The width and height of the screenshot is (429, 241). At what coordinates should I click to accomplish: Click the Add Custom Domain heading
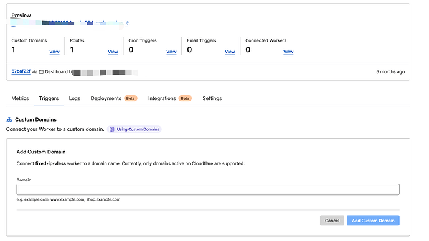pyautogui.click(x=41, y=152)
